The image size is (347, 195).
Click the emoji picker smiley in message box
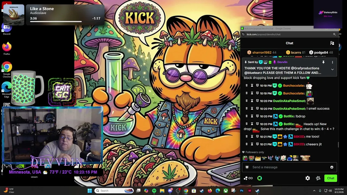point(332,167)
